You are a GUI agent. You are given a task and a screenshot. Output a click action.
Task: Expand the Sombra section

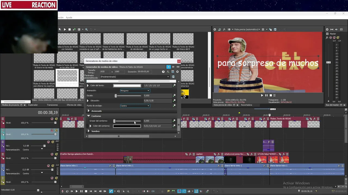[89, 131]
